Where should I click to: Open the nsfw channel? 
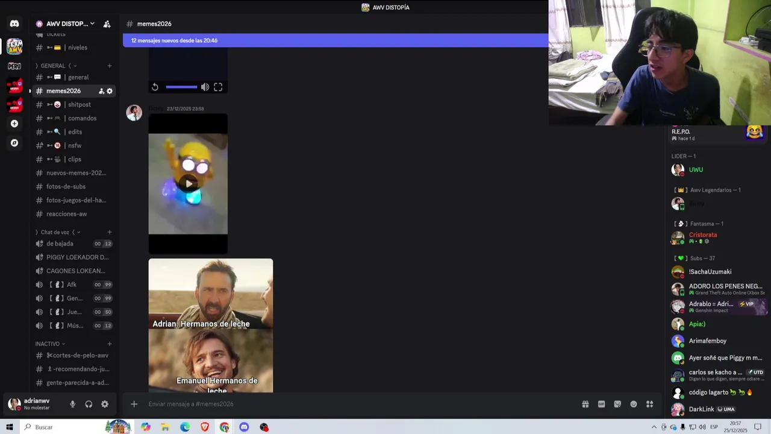pos(73,146)
